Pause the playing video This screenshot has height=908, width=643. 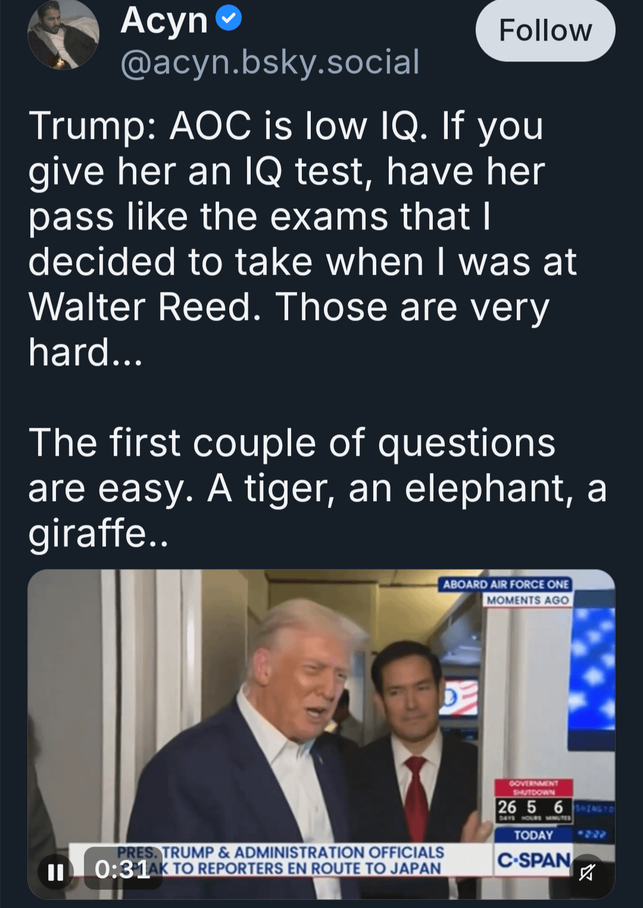pyautogui.click(x=55, y=872)
